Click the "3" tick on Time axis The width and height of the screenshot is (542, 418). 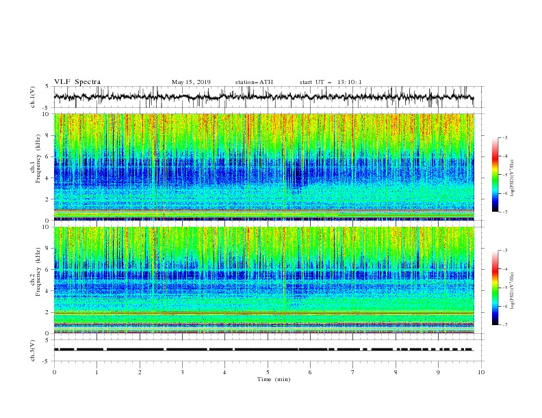[x=182, y=372]
